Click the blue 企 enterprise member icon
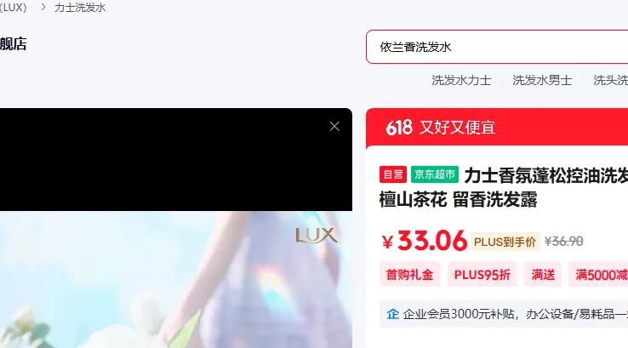Viewport: 628px width, 348px height. (x=392, y=314)
